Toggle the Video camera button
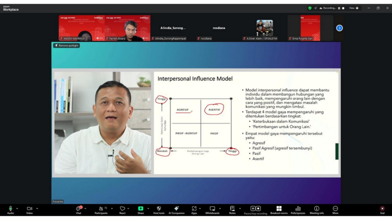 point(29,210)
